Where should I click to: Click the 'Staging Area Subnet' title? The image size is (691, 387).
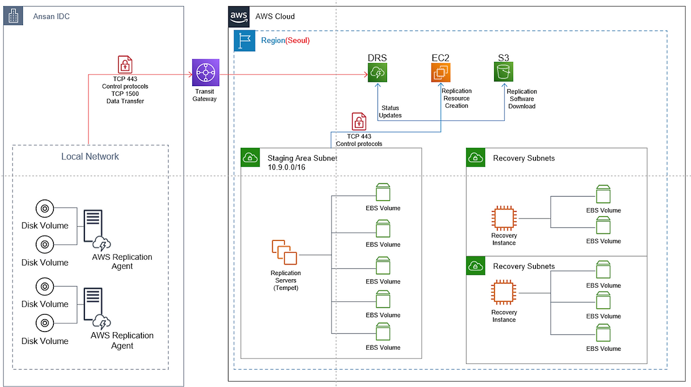[x=302, y=158]
